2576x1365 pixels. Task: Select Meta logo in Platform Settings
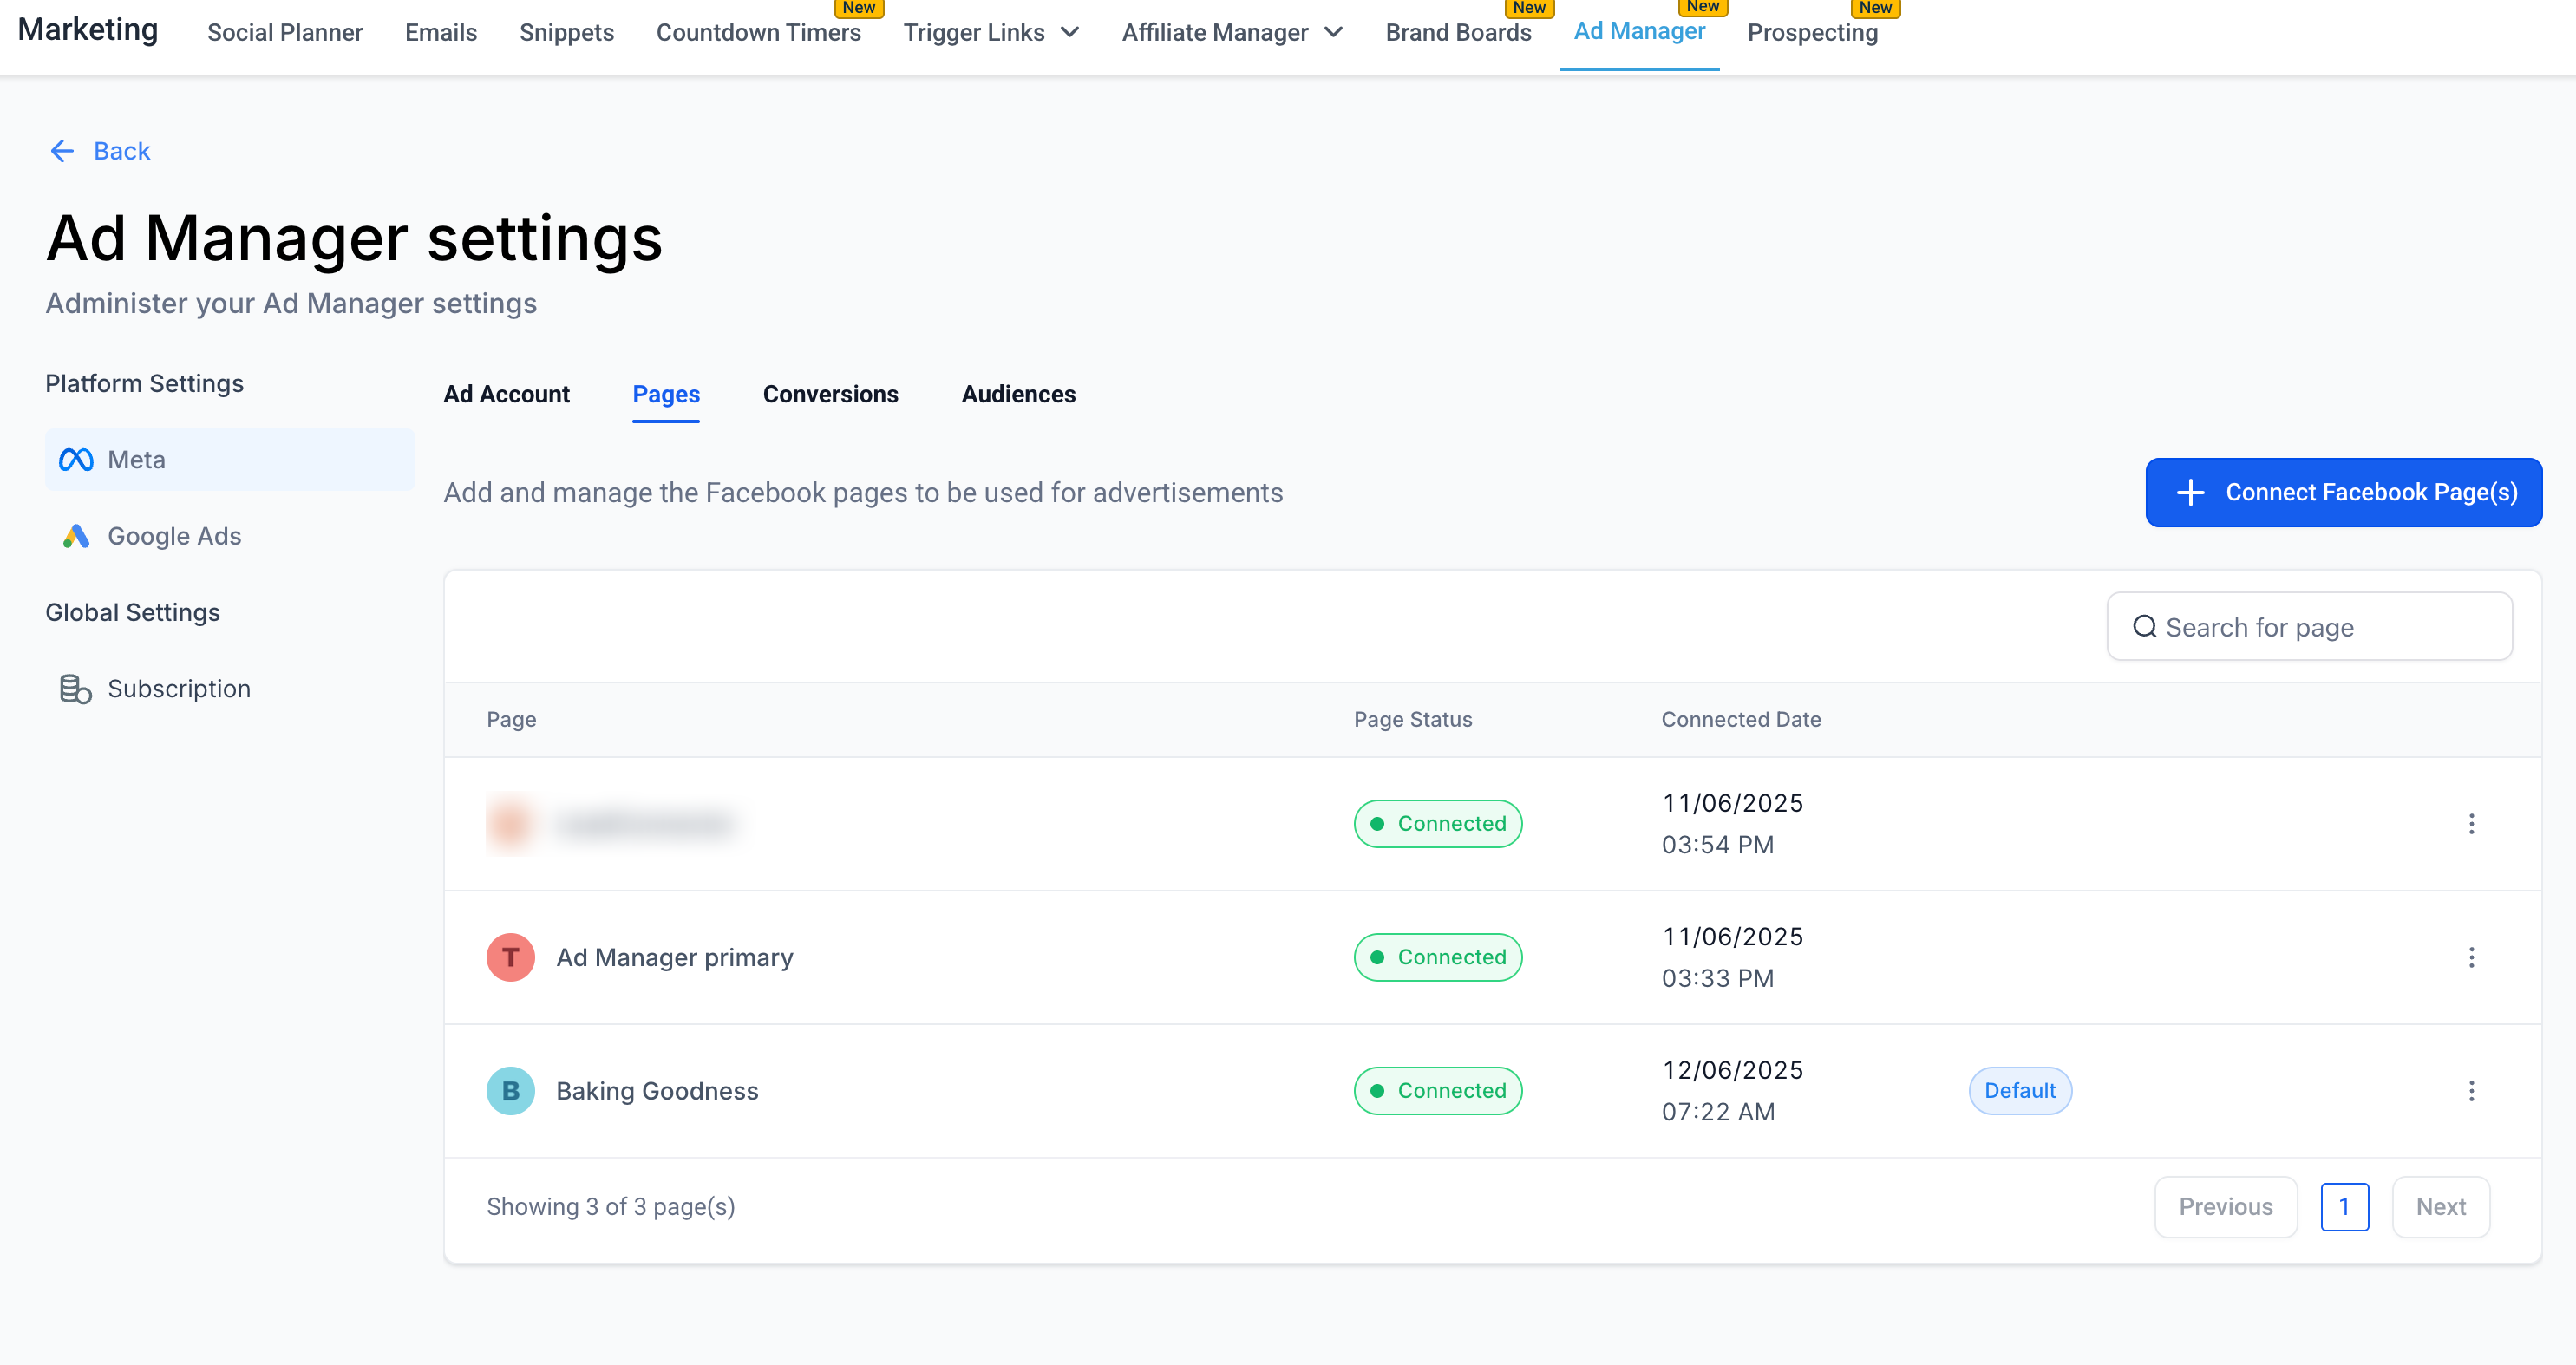coord(76,460)
